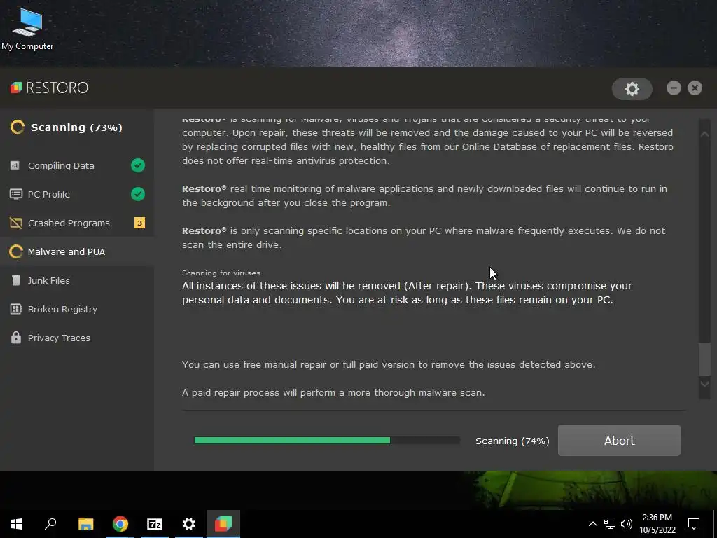Click the PC Profile monitor icon
This screenshot has width=717, height=538.
pyautogui.click(x=15, y=194)
